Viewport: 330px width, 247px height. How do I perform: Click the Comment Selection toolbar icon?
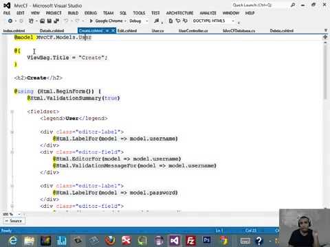[x=178, y=21]
